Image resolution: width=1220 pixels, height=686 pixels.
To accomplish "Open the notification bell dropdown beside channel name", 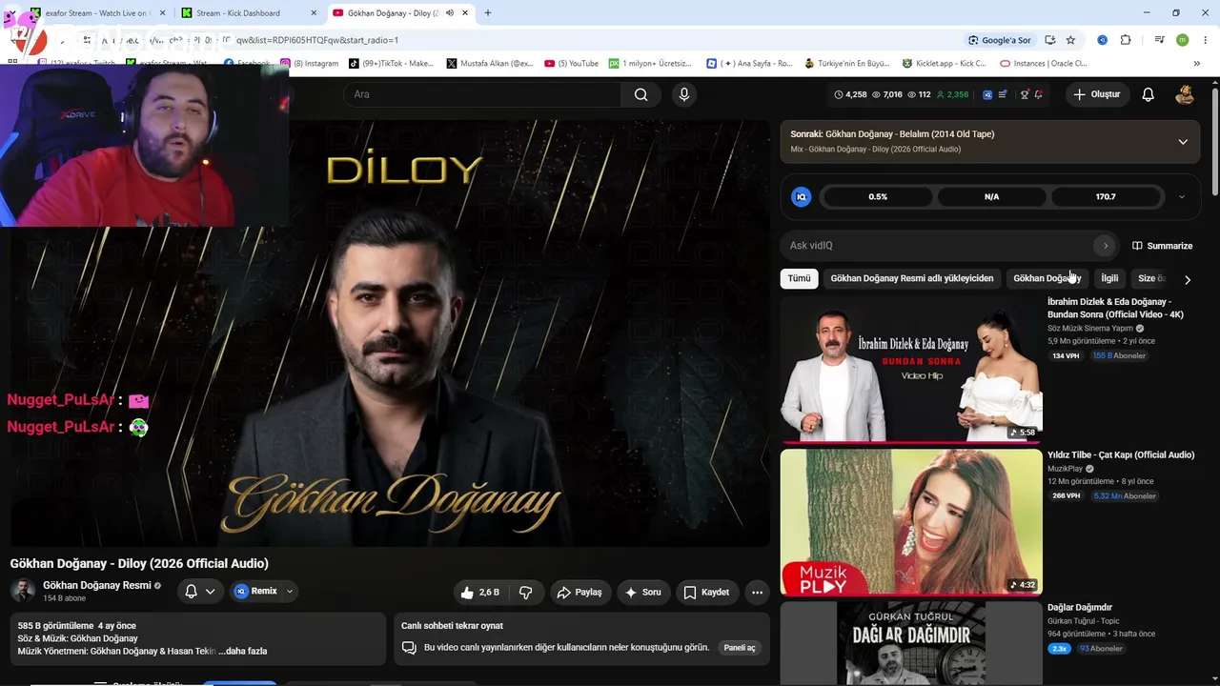I will (200, 592).
